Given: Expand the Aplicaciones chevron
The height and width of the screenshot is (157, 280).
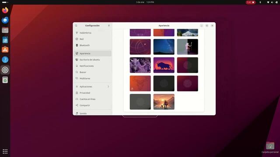Looking at the screenshot, I should click(x=108, y=86).
